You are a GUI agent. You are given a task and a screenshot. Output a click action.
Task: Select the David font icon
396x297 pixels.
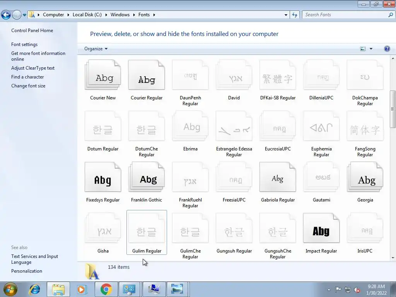234,75
